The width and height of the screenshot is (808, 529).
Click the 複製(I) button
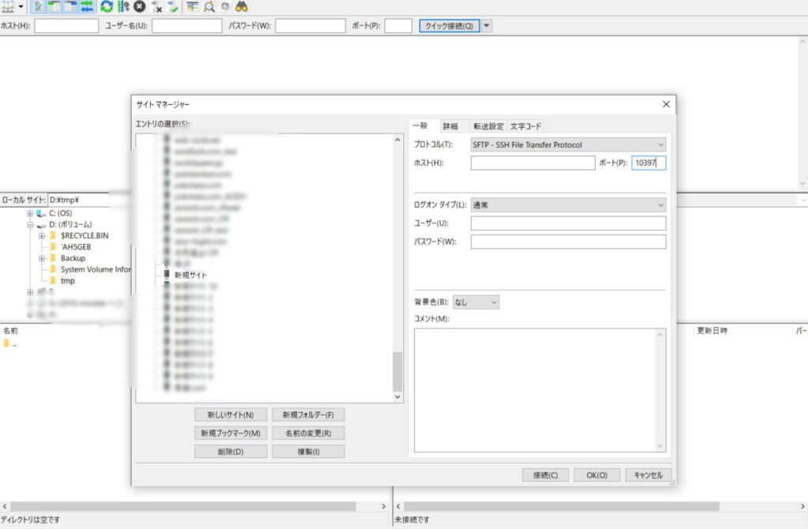(x=309, y=452)
